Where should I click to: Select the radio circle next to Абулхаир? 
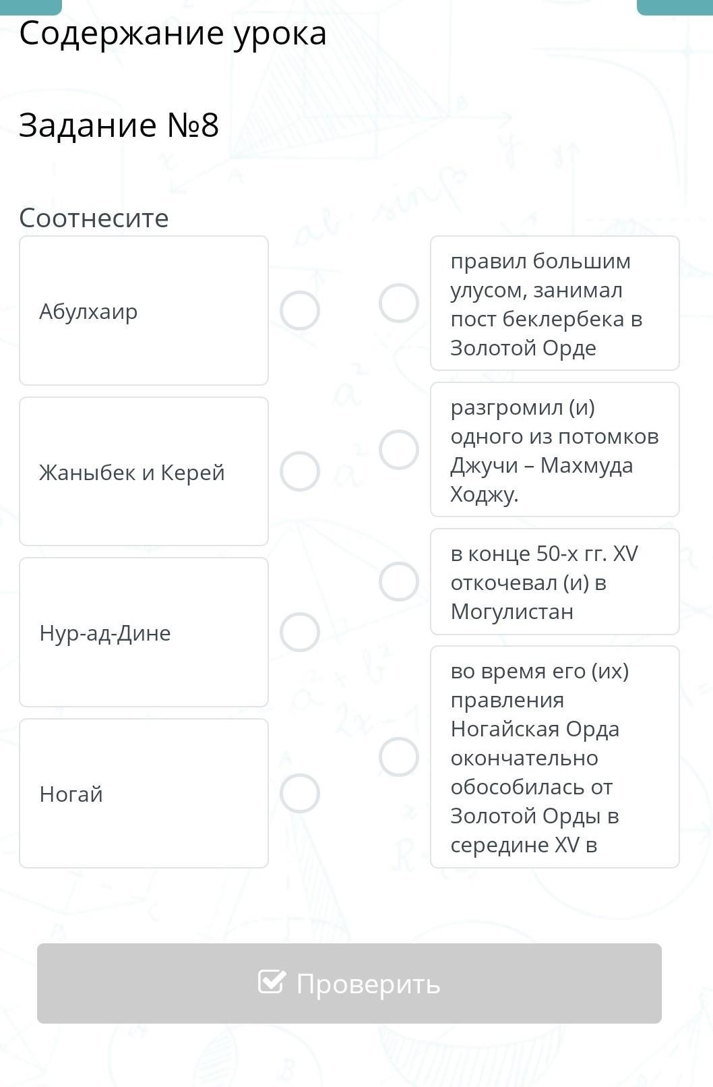point(300,311)
